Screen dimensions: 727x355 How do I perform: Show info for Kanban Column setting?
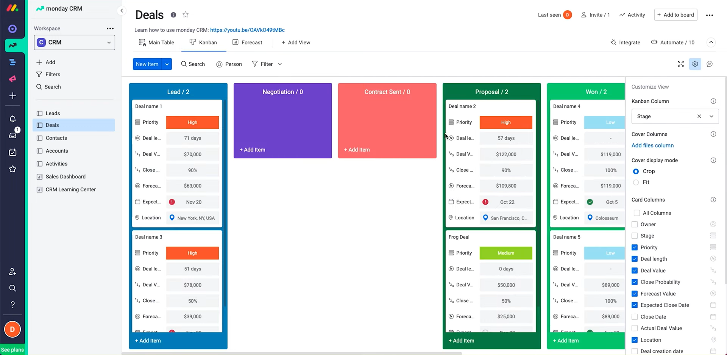(x=713, y=101)
